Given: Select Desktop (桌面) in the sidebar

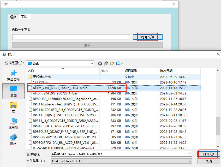Looking at the screenshot, I should point(13,91).
